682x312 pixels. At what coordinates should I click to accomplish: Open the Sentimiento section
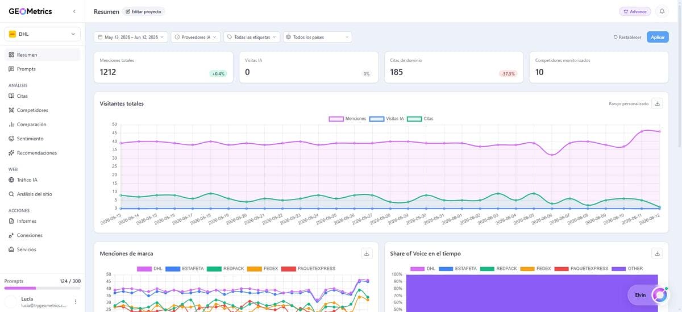pyautogui.click(x=43, y=139)
